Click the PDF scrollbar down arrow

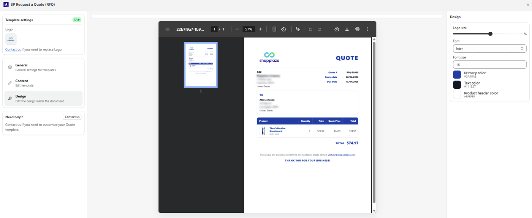tap(374, 210)
